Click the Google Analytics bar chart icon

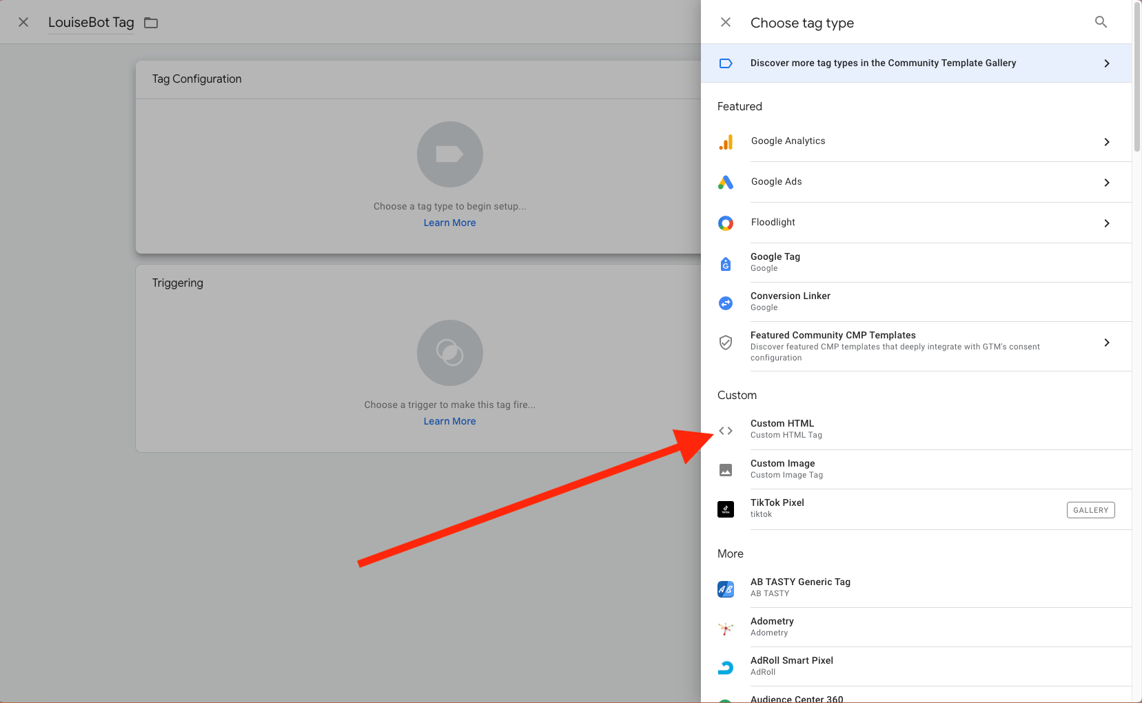click(726, 142)
